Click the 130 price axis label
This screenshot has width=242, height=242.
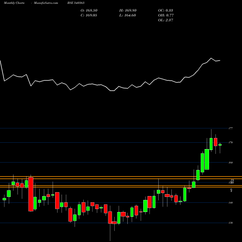point(231,223)
